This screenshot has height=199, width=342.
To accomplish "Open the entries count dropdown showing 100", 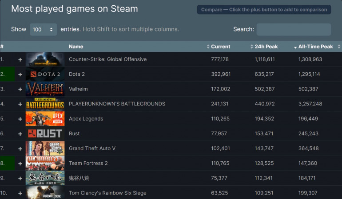I will coord(43,30).
